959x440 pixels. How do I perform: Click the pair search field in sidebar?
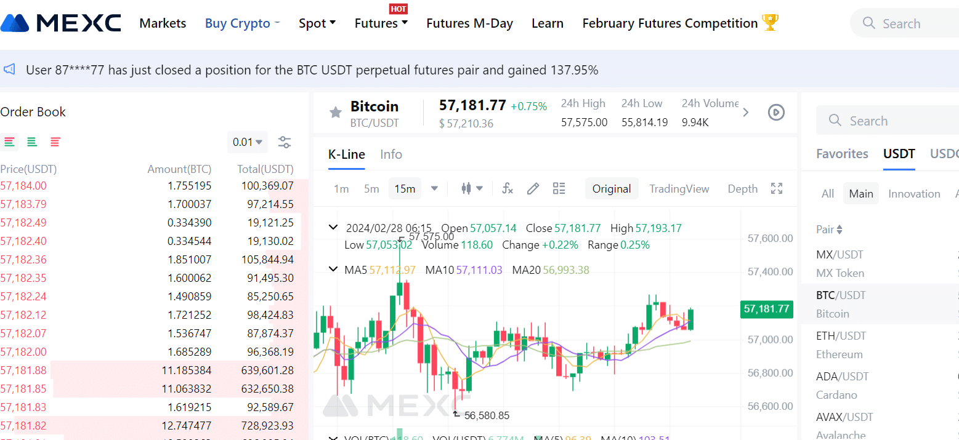click(887, 121)
